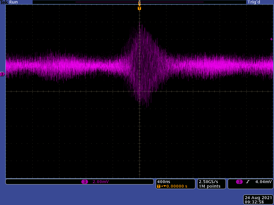Image resolution: width=274 pixels, height=205 pixels.
Task: Click the Trig'd trigger status indicator
Action: [254, 2]
